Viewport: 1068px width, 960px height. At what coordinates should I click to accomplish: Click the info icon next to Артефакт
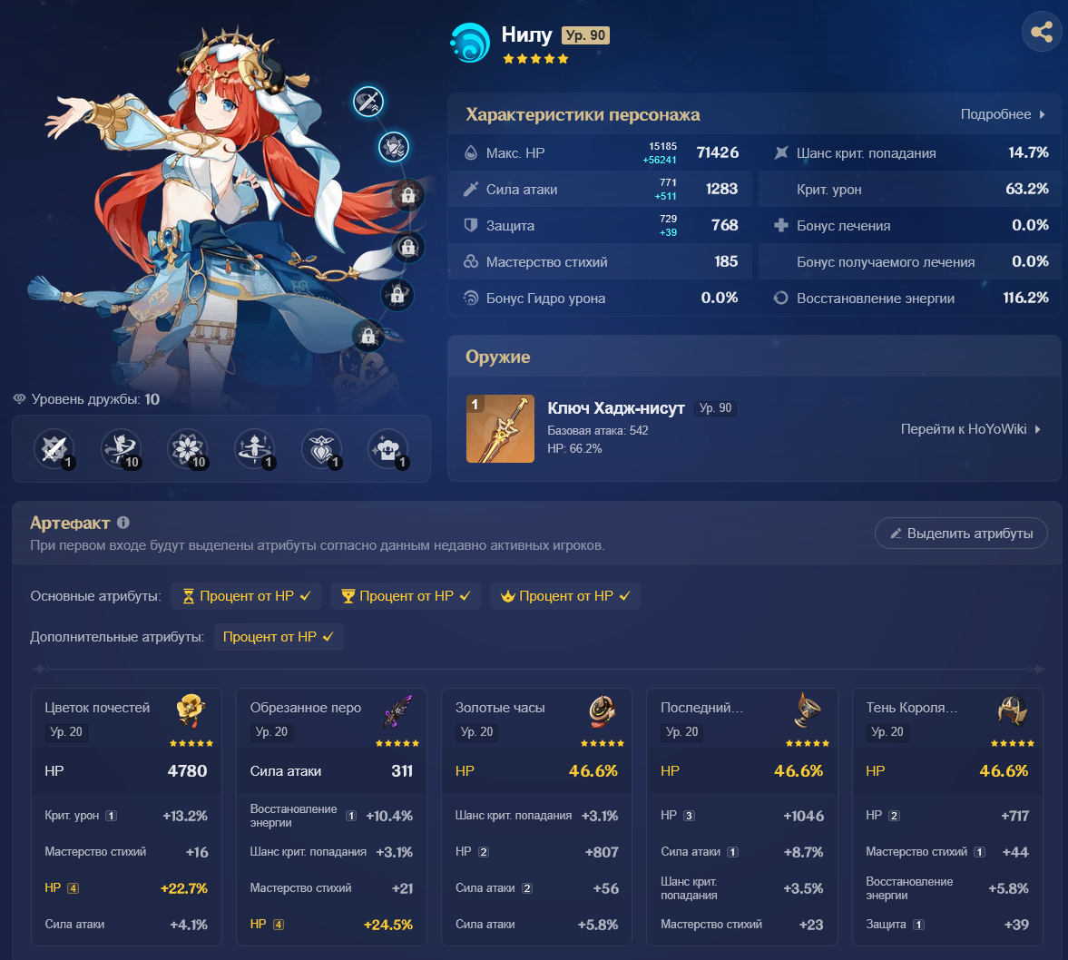coord(123,523)
